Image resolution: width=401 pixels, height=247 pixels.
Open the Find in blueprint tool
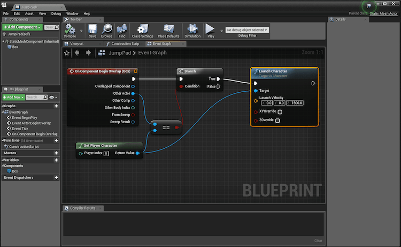[122, 30]
